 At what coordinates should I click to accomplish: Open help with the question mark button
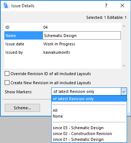106,5
